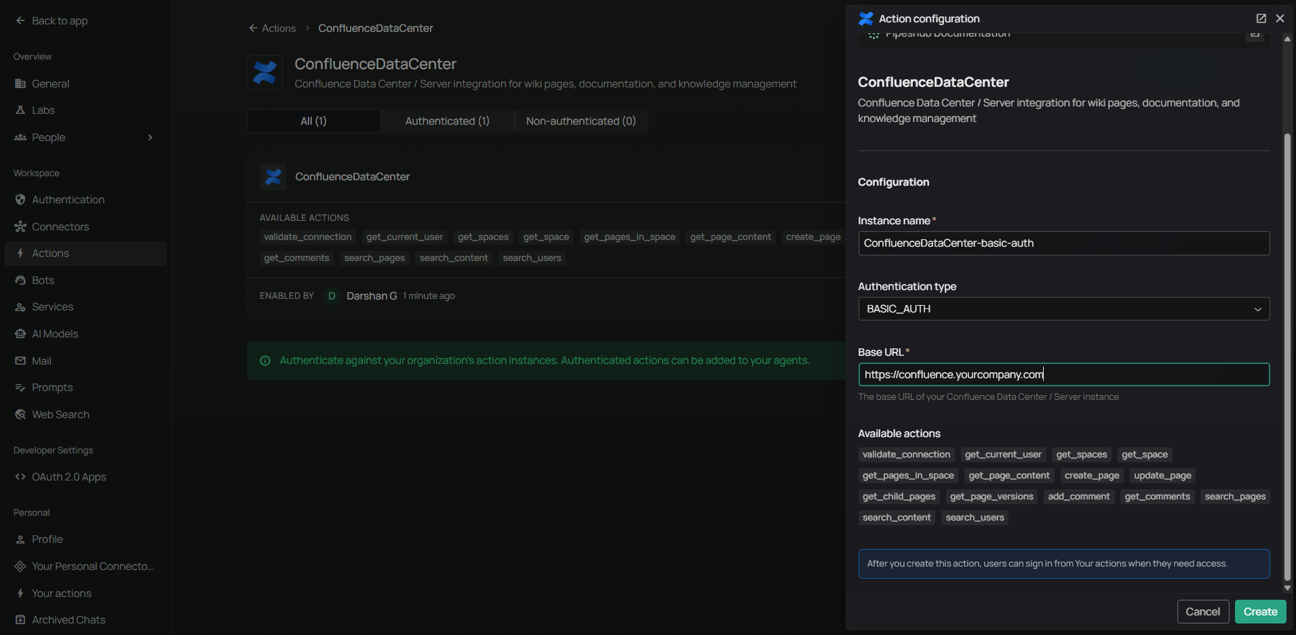Click the Profile person icon
This screenshot has width=1296, height=635.
(x=20, y=539)
